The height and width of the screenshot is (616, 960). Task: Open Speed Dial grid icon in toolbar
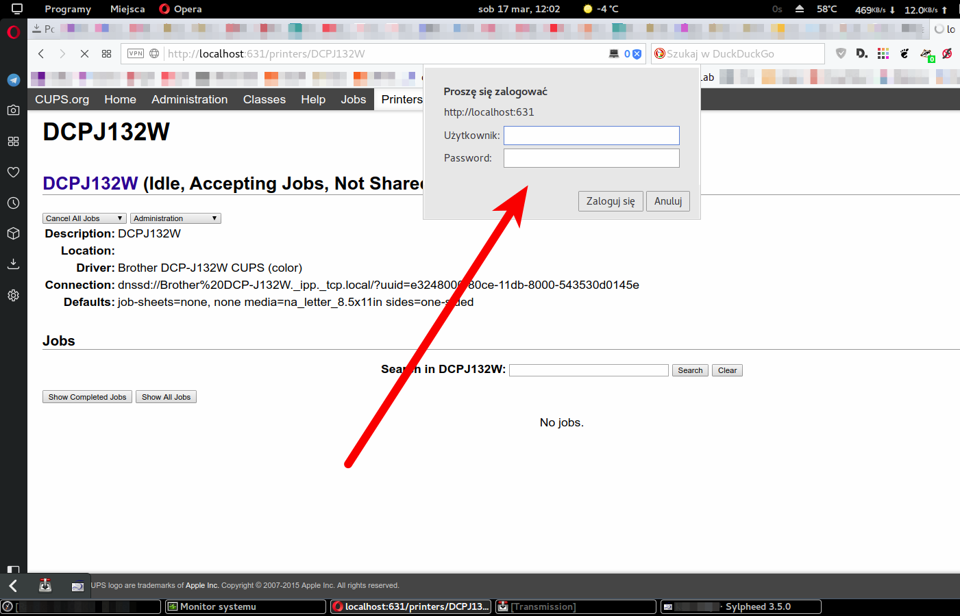(x=106, y=53)
